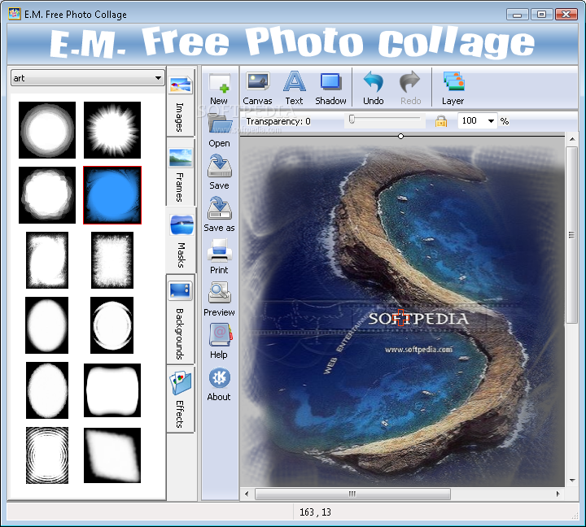Save the project with Save icon
Viewport: 586px width, 527px height.
pos(220,167)
